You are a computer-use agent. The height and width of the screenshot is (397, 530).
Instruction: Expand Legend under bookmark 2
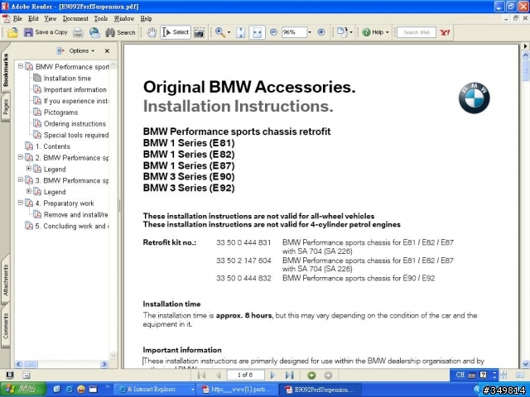pos(29,168)
